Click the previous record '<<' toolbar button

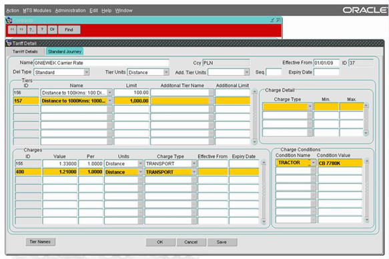coord(12,29)
